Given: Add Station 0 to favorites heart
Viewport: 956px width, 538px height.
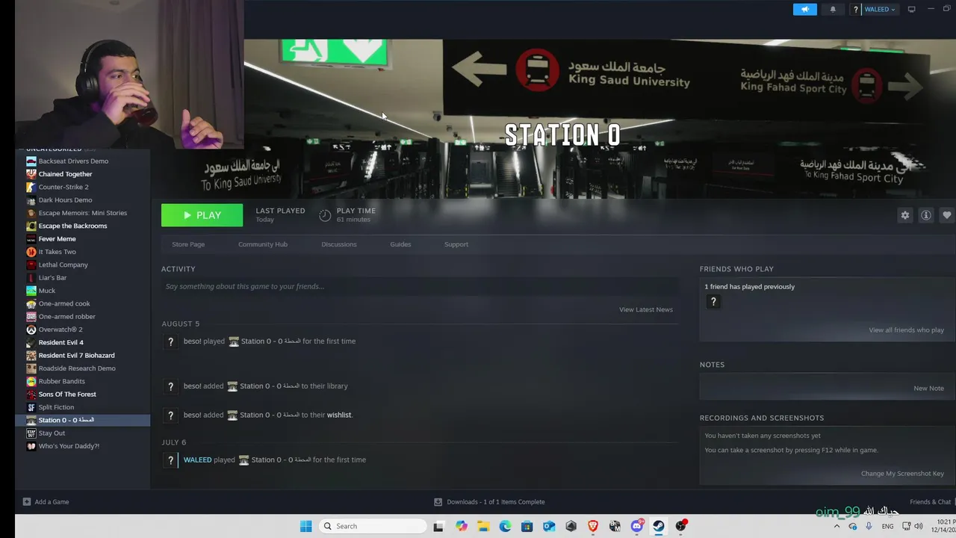Looking at the screenshot, I should point(946,215).
